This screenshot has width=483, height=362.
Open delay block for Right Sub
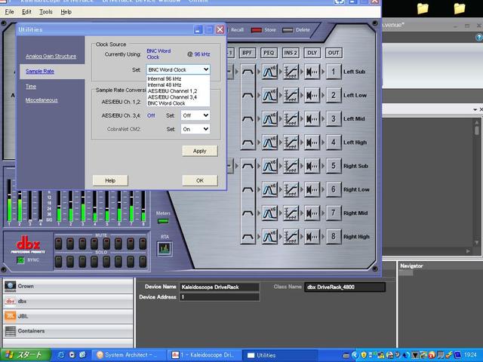[x=312, y=166]
